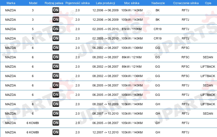Click SEDAN in the 89kW / 121KM row
The height and width of the screenshot is (137, 217).
click(x=208, y=57)
